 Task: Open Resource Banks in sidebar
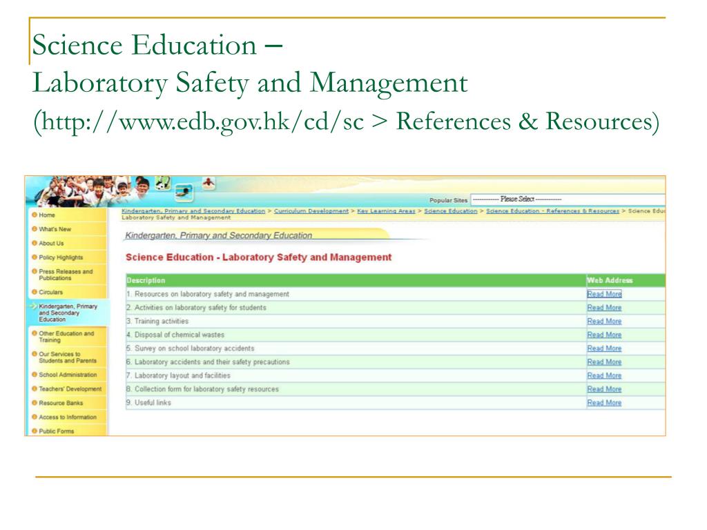[x=61, y=403]
